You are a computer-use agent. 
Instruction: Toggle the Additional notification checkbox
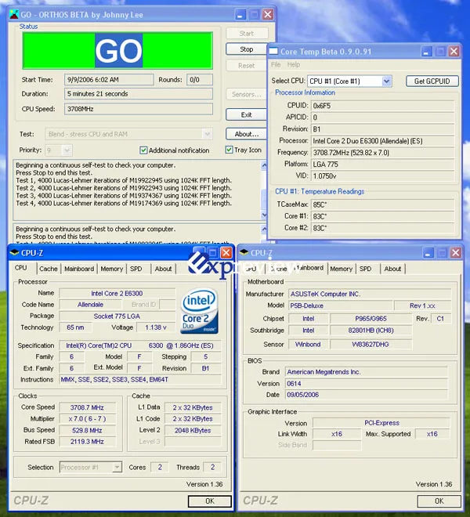click(143, 150)
